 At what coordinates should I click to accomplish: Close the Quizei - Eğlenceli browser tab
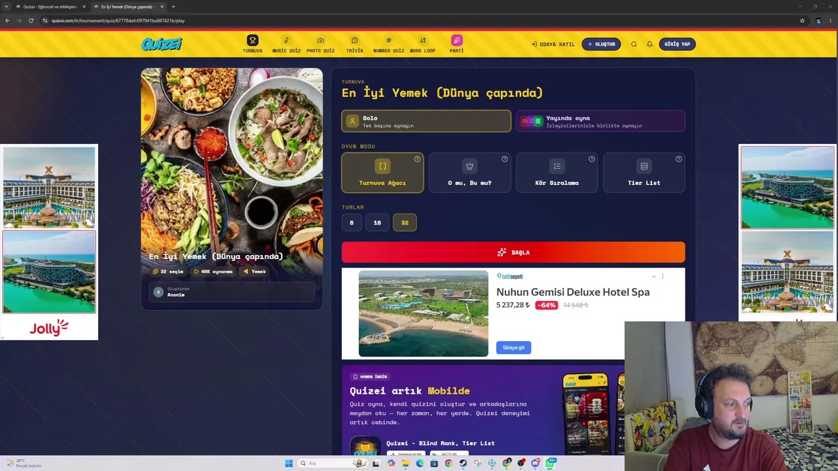pos(84,7)
